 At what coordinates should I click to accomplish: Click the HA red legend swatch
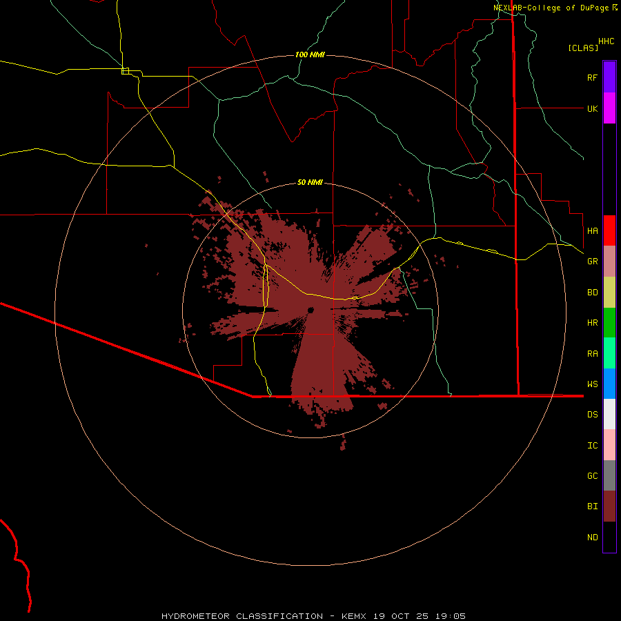[609, 230]
